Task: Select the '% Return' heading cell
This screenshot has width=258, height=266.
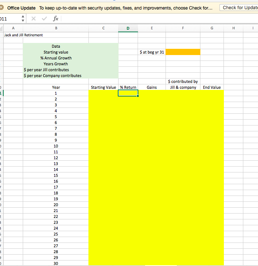Action: (x=128, y=87)
